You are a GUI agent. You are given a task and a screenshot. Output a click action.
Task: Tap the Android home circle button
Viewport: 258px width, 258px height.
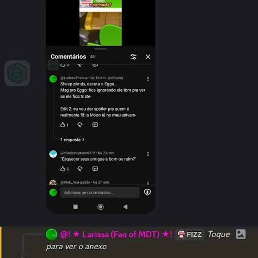[100, 207]
